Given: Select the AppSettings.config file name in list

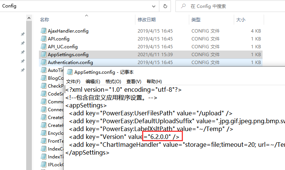Looking at the screenshot, I should (68, 54).
